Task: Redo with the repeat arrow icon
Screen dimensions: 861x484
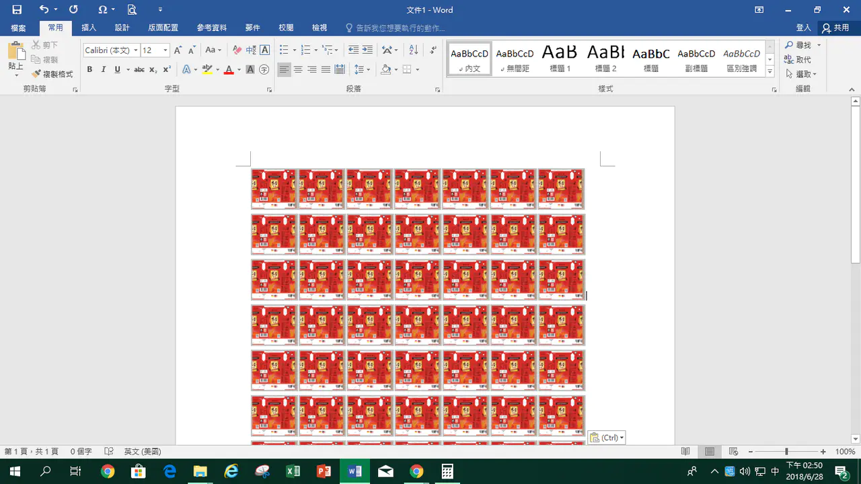Action: pos(73,9)
